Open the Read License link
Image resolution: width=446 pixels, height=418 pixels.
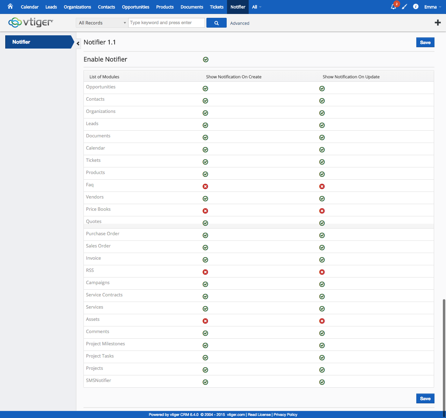tap(259, 415)
